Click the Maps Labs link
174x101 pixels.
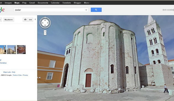(7, 72)
